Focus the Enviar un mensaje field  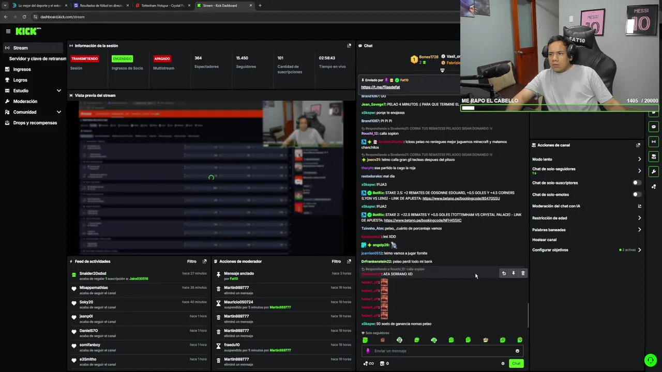coord(442,351)
